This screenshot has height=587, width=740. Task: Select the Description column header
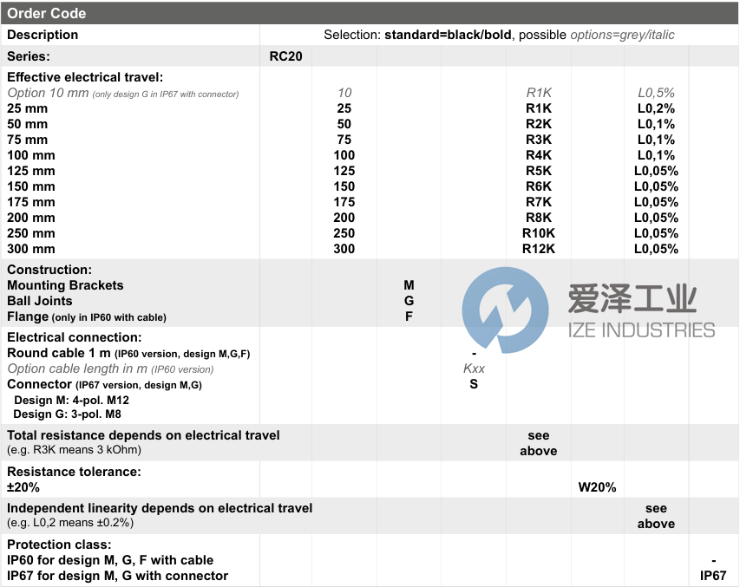tap(42, 35)
